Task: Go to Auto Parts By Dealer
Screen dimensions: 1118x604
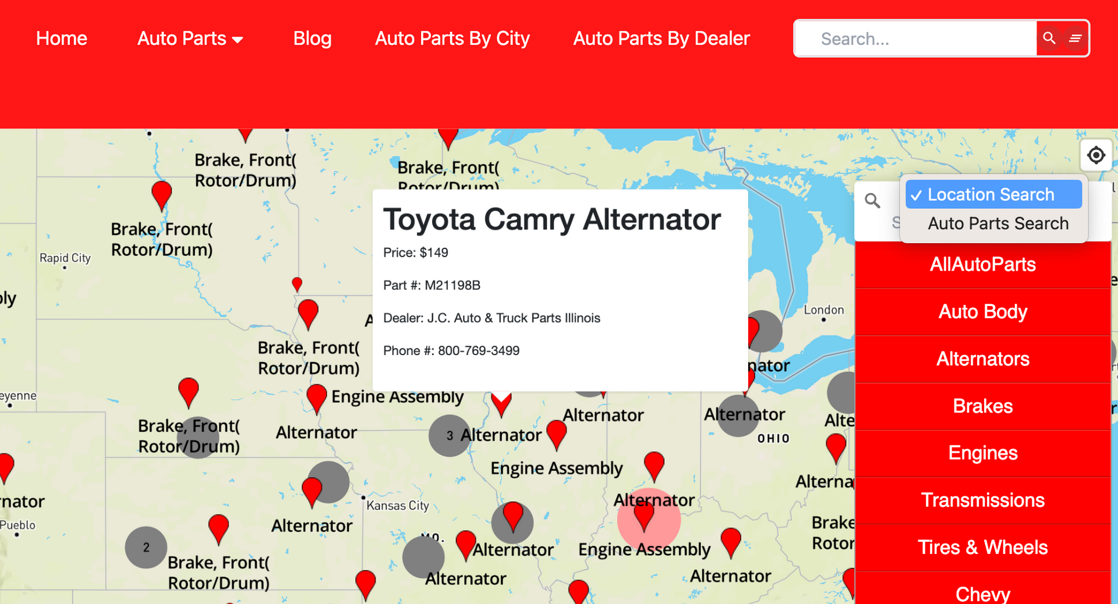Action: pos(661,38)
